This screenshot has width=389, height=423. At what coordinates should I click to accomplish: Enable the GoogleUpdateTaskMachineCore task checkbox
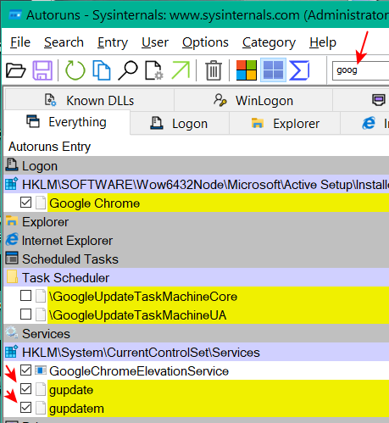click(25, 296)
